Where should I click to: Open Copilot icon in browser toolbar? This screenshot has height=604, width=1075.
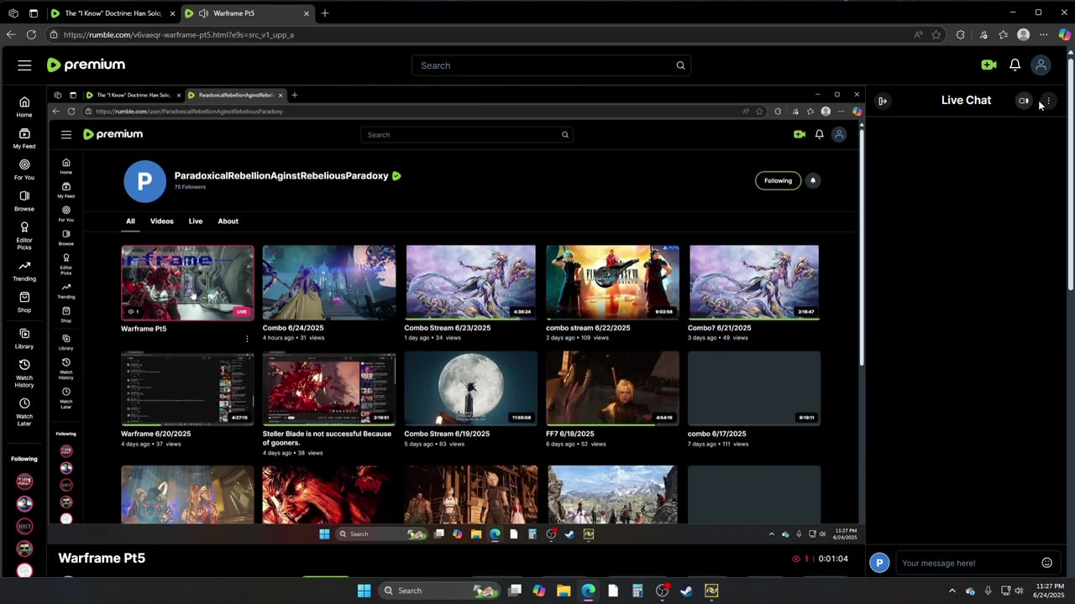(x=1064, y=34)
